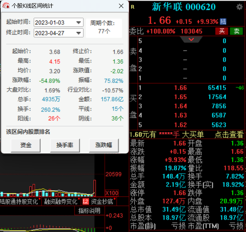The height and width of the screenshot is (232, 246).
Task: Click the 20599 volume axis label
Action: pyautogui.click(x=114, y=174)
